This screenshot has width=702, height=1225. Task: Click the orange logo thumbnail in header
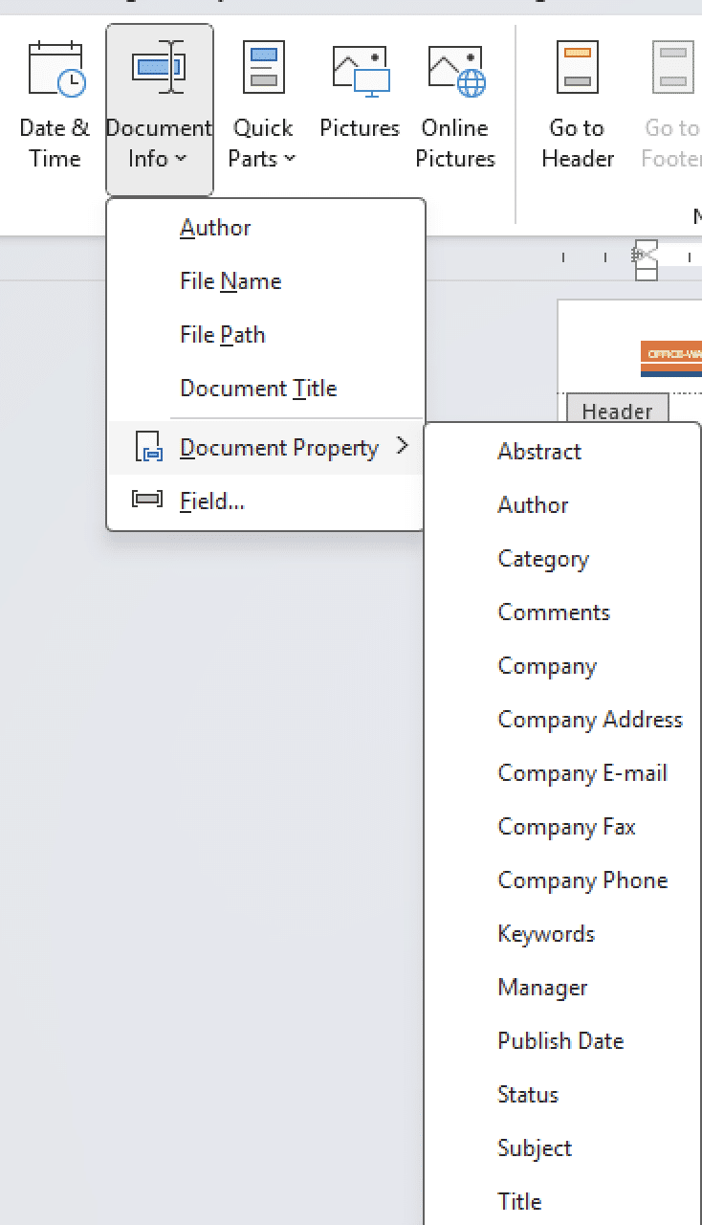coord(671,357)
